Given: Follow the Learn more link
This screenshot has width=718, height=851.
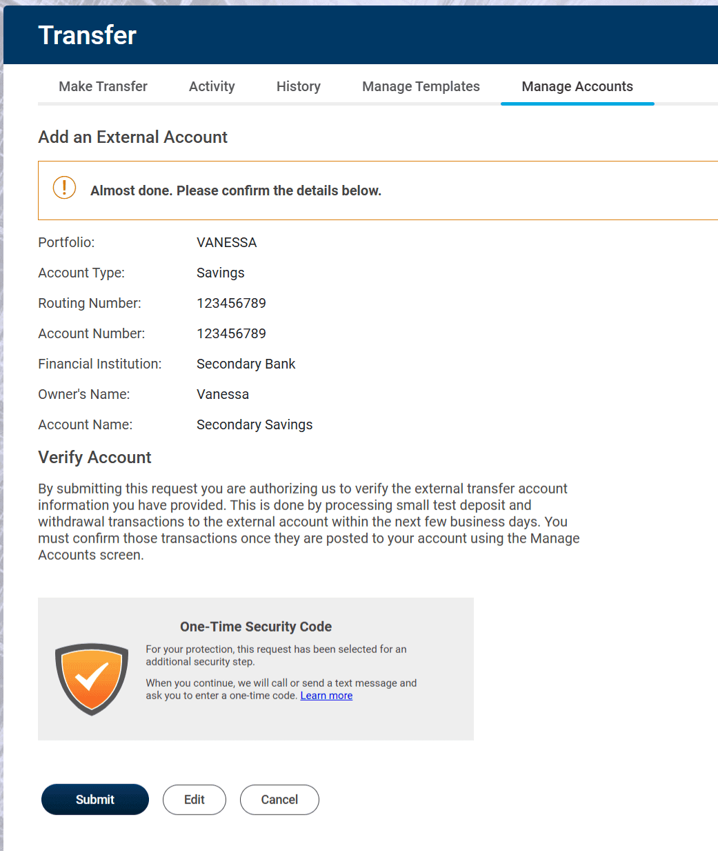Looking at the screenshot, I should pos(326,696).
